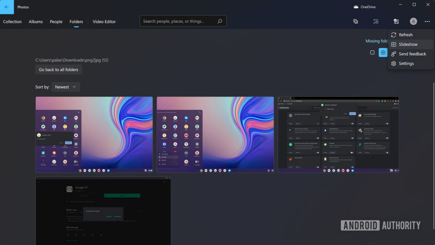435x245 pixels.
Task: Click the Go back to all folders button
Action: (58, 69)
